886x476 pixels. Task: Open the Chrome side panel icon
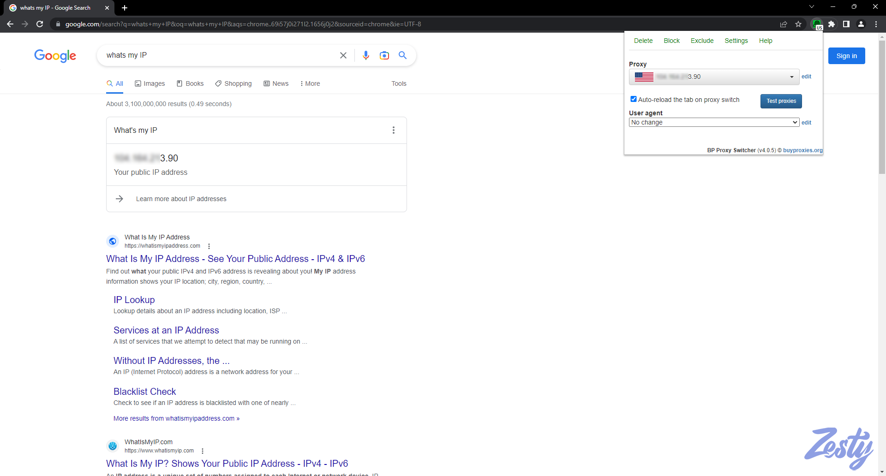[x=846, y=24]
